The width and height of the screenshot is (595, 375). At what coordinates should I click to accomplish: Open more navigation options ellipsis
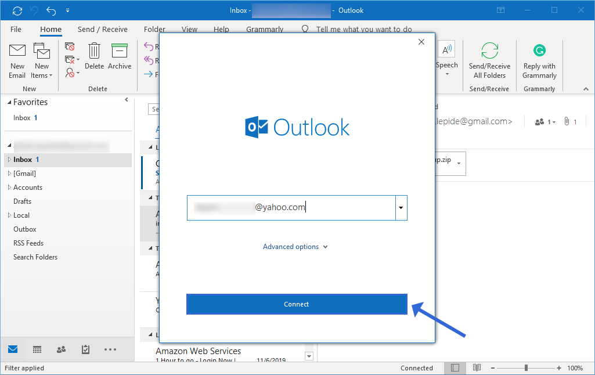pos(110,349)
